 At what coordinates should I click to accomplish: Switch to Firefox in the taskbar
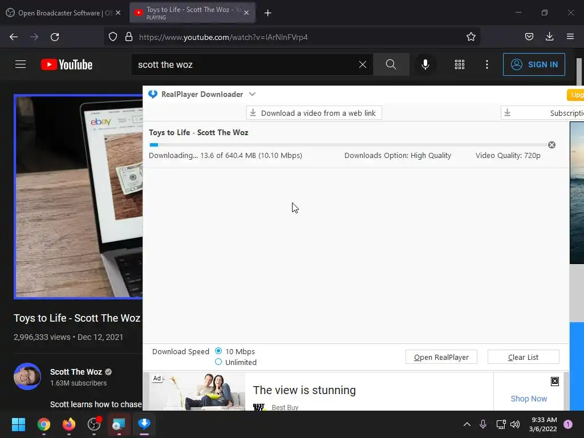click(69, 424)
